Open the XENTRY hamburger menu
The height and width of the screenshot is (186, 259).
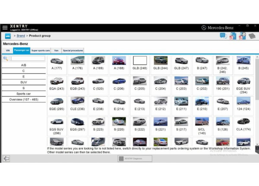pos(5,28)
